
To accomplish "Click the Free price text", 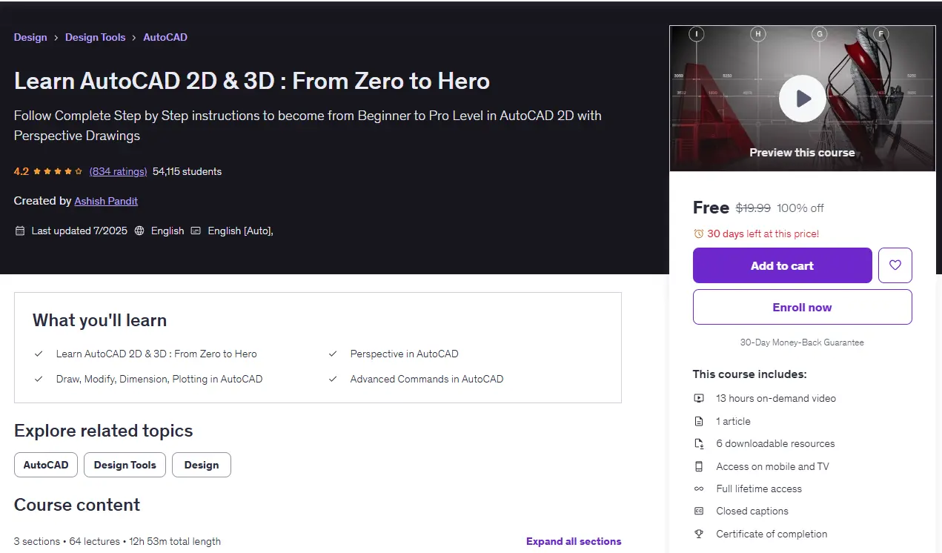I will pyautogui.click(x=711, y=208).
